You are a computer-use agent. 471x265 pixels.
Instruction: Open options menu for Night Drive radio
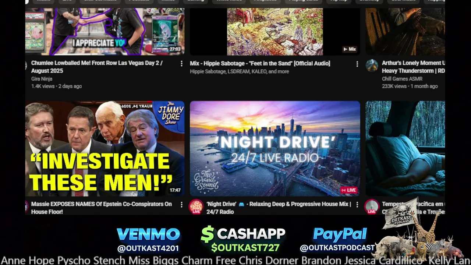tap(357, 205)
